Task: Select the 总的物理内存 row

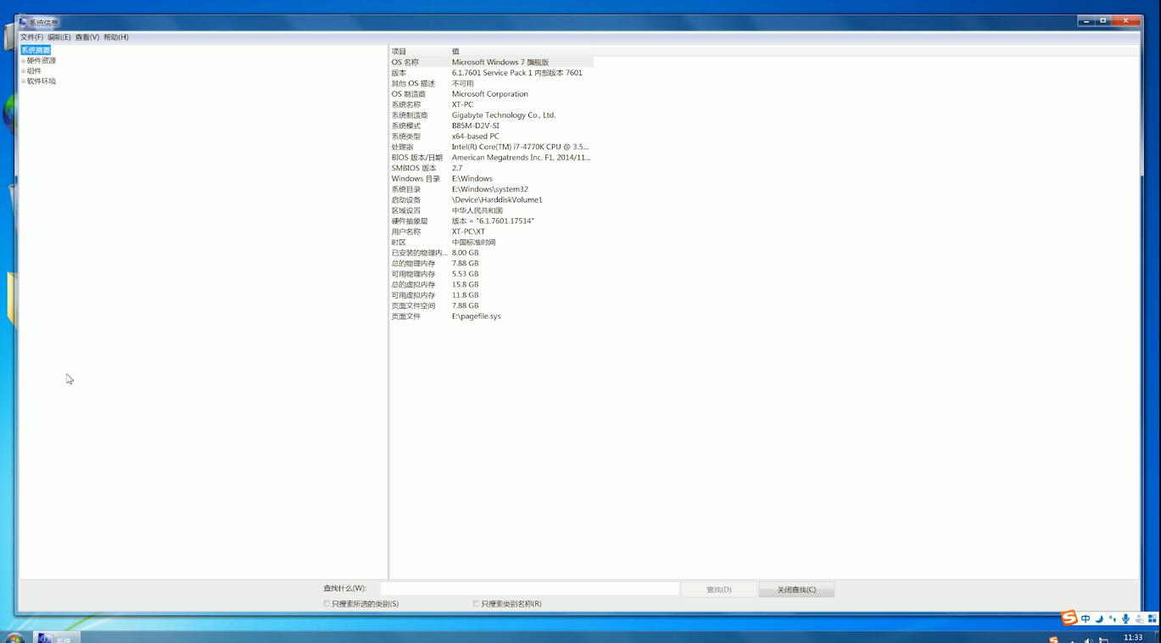Action: click(x=491, y=264)
